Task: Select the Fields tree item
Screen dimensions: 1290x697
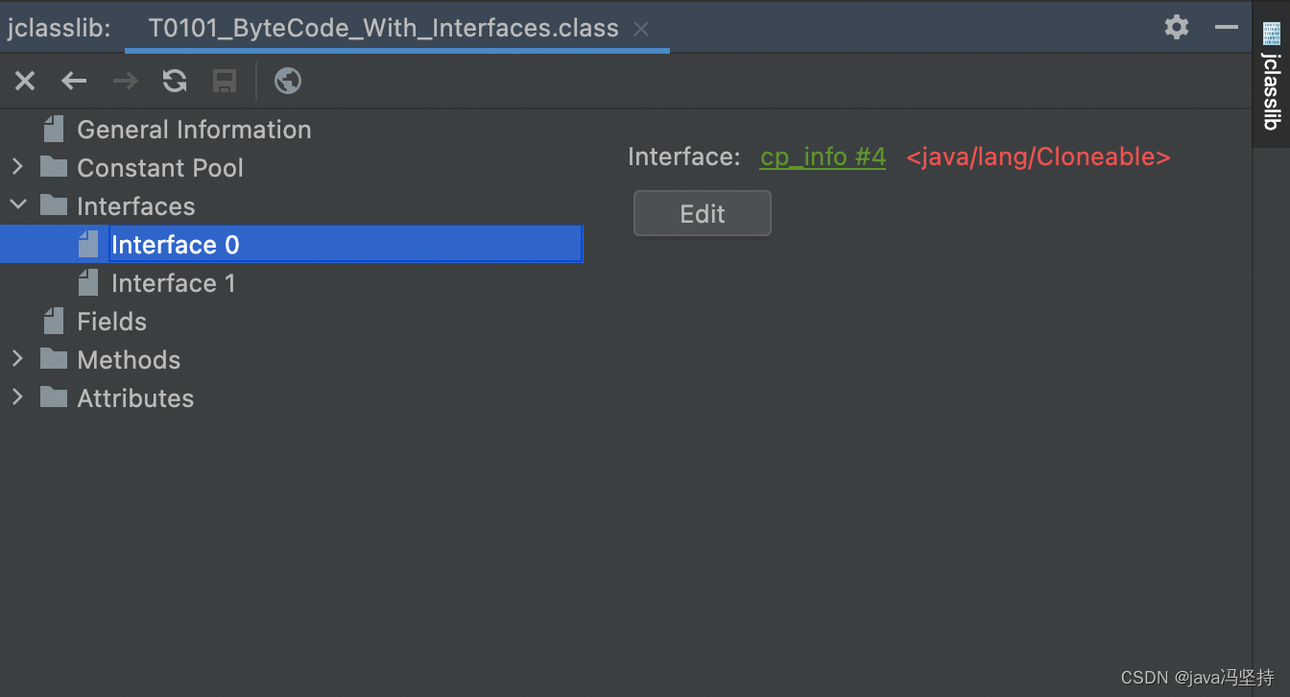Action: click(x=111, y=322)
